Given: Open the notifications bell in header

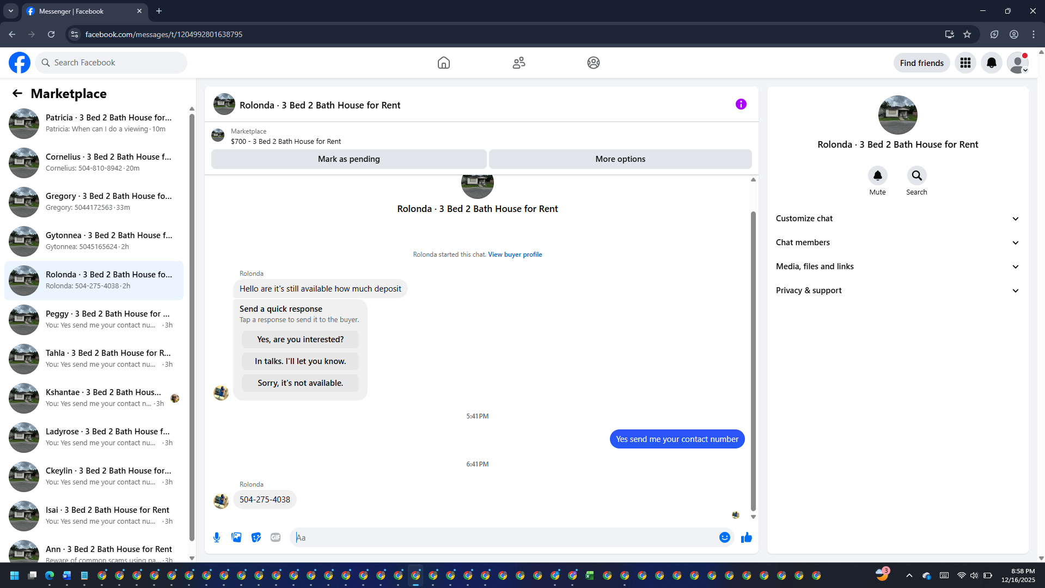Looking at the screenshot, I should coord(992,63).
